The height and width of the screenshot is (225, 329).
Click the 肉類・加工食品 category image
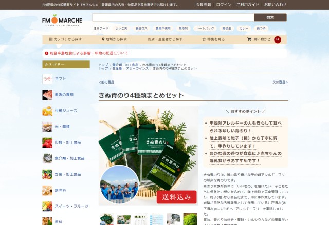click(47, 142)
